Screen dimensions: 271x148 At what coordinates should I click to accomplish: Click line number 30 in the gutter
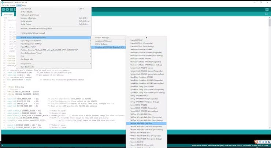pyautogui.click(x=5, y=87)
